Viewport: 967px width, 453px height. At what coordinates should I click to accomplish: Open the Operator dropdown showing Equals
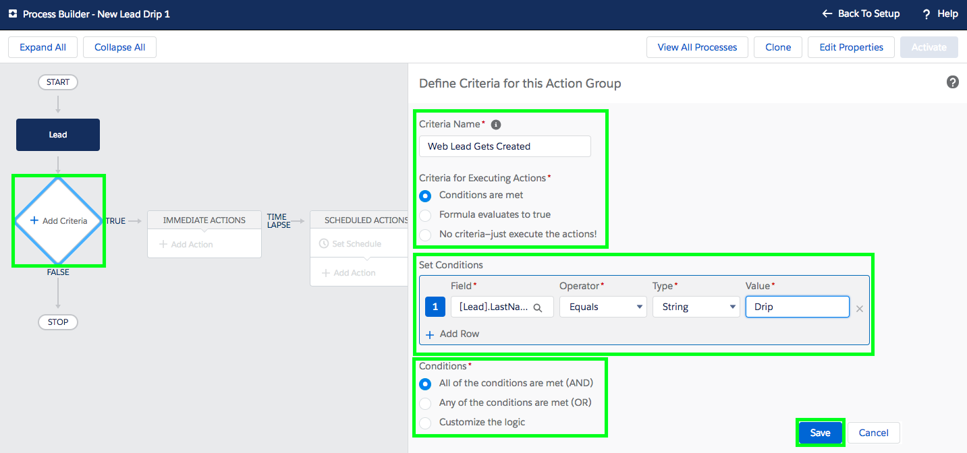(603, 307)
